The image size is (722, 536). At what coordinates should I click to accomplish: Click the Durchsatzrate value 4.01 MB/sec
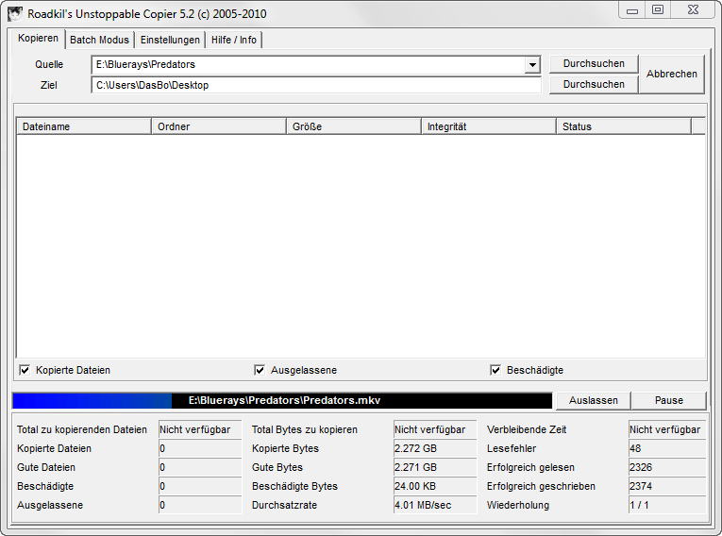(x=435, y=505)
